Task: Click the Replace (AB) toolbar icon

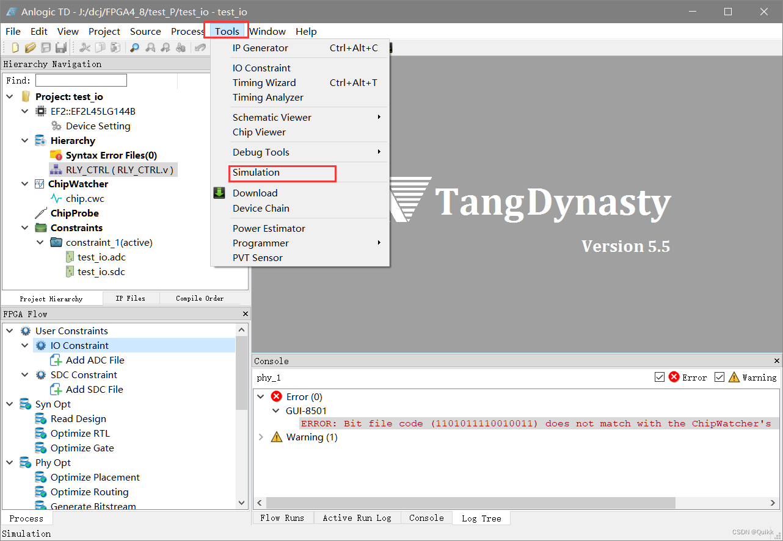Action: point(180,48)
